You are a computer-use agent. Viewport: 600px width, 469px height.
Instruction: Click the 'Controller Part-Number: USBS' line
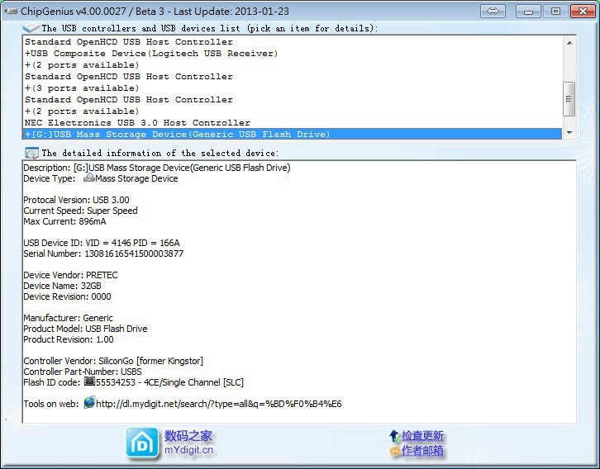(x=83, y=371)
